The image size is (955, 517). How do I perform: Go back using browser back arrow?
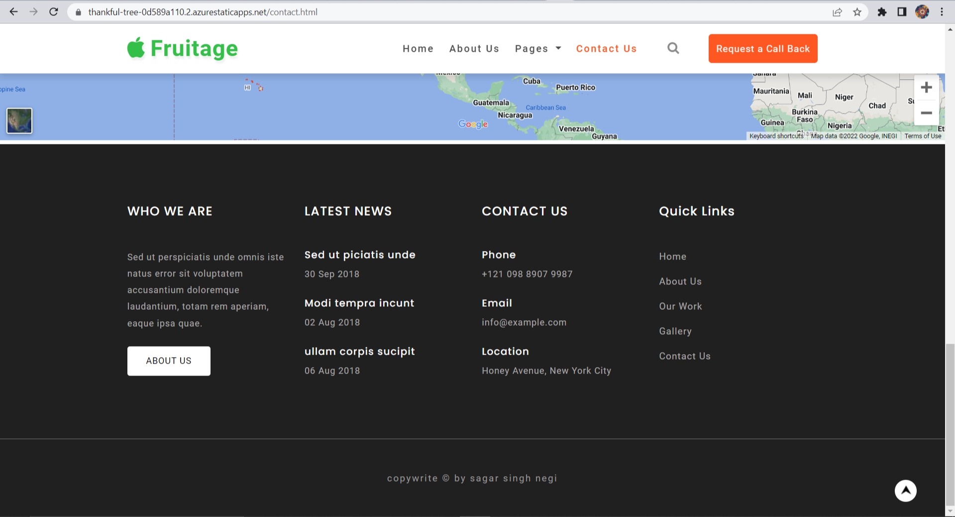13,12
